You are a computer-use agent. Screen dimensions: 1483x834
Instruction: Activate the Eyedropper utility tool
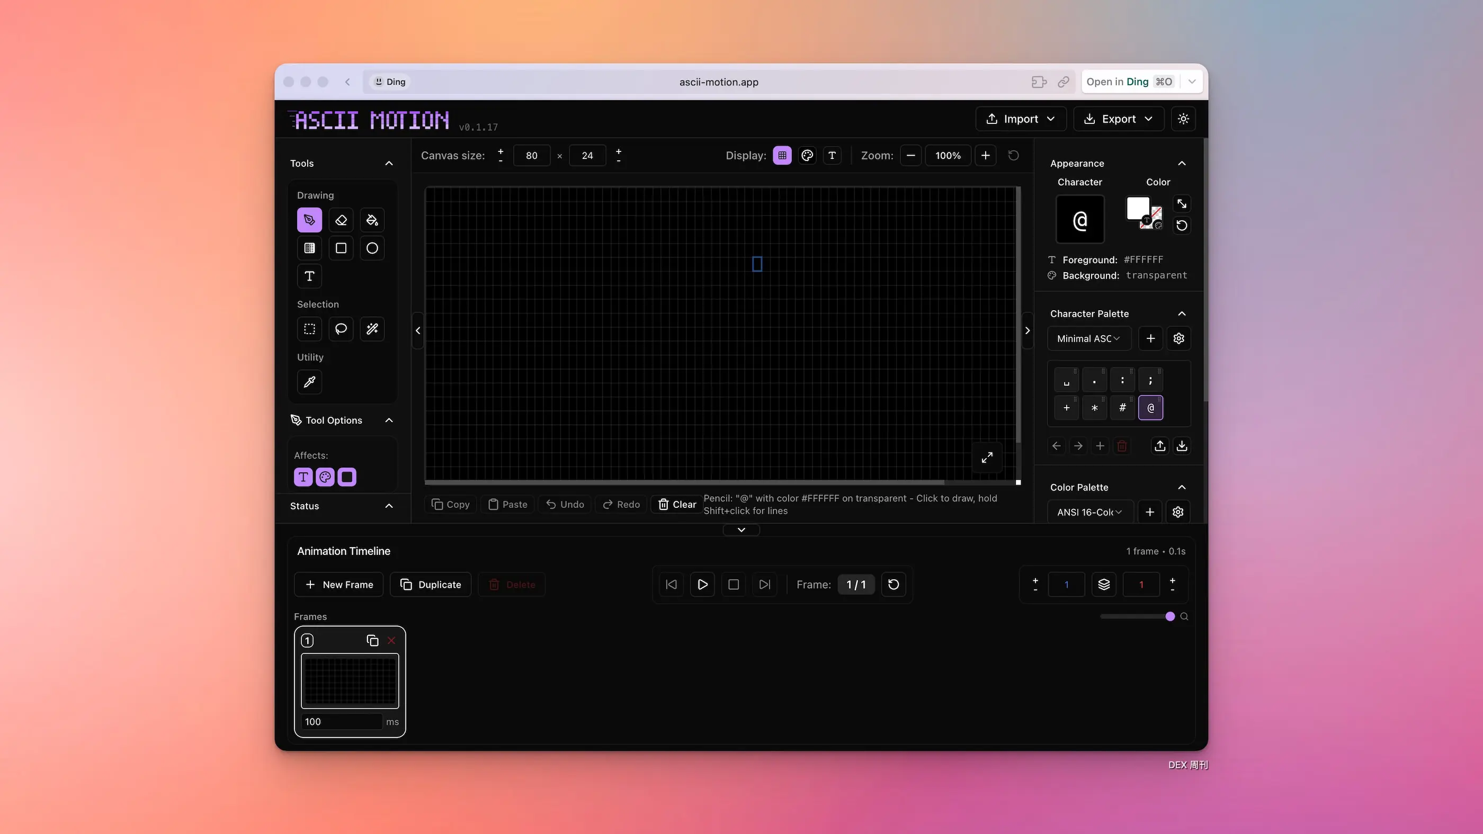(x=309, y=382)
